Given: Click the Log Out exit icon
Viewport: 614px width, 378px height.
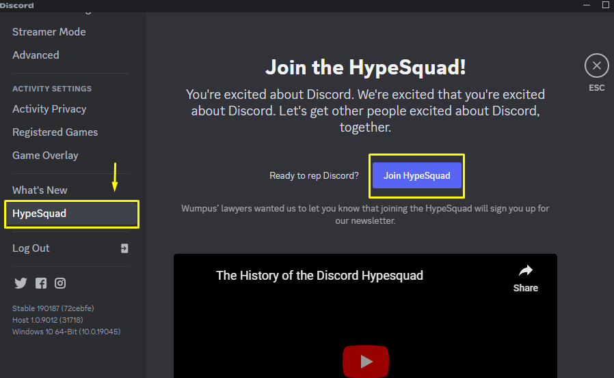Looking at the screenshot, I should coord(124,248).
